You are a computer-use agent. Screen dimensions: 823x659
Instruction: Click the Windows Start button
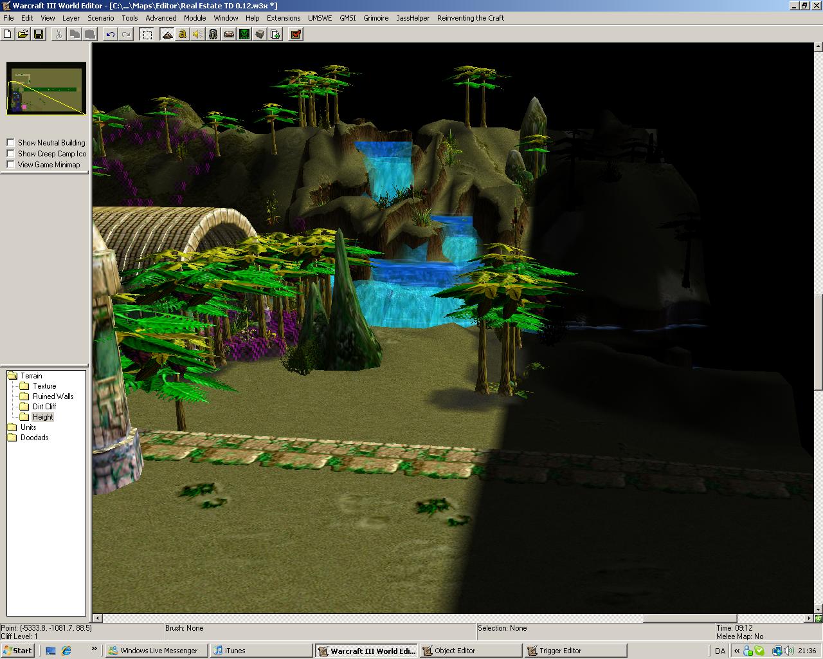coord(17,651)
